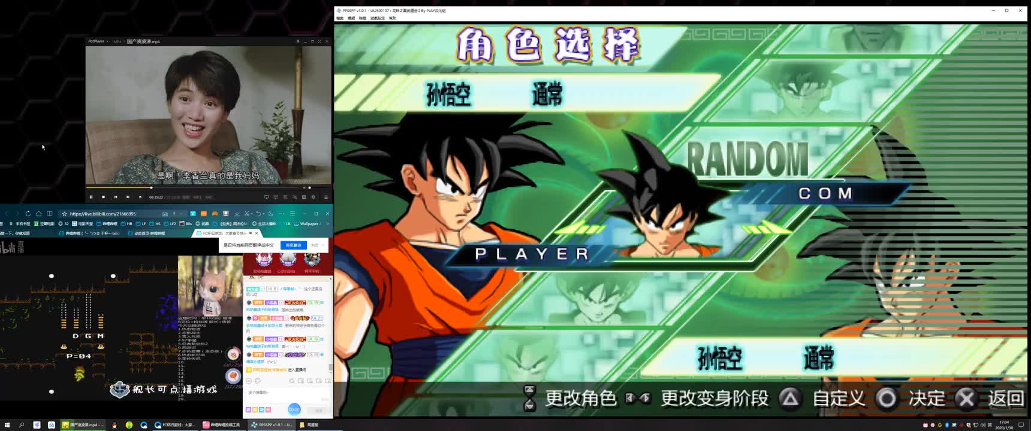Click the emoji icon below chat

(249, 381)
